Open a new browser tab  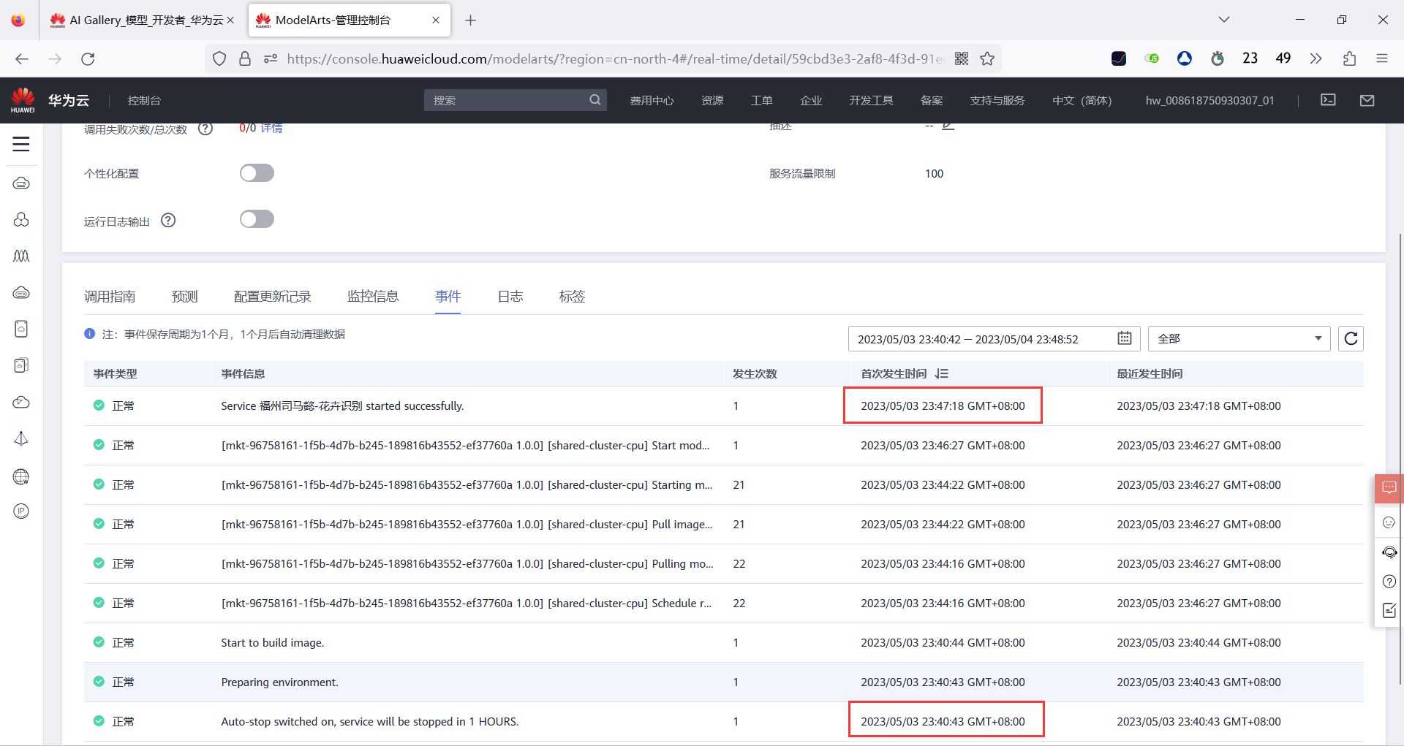(470, 20)
